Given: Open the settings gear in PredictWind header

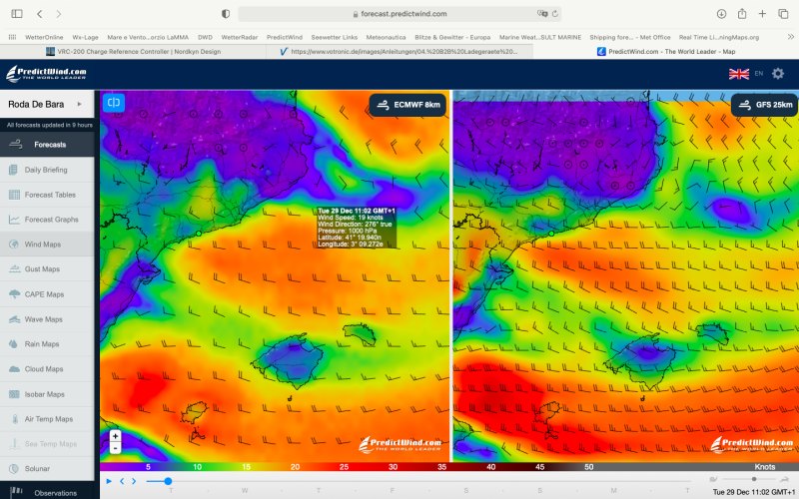Looking at the screenshot, I should [778, 74].
